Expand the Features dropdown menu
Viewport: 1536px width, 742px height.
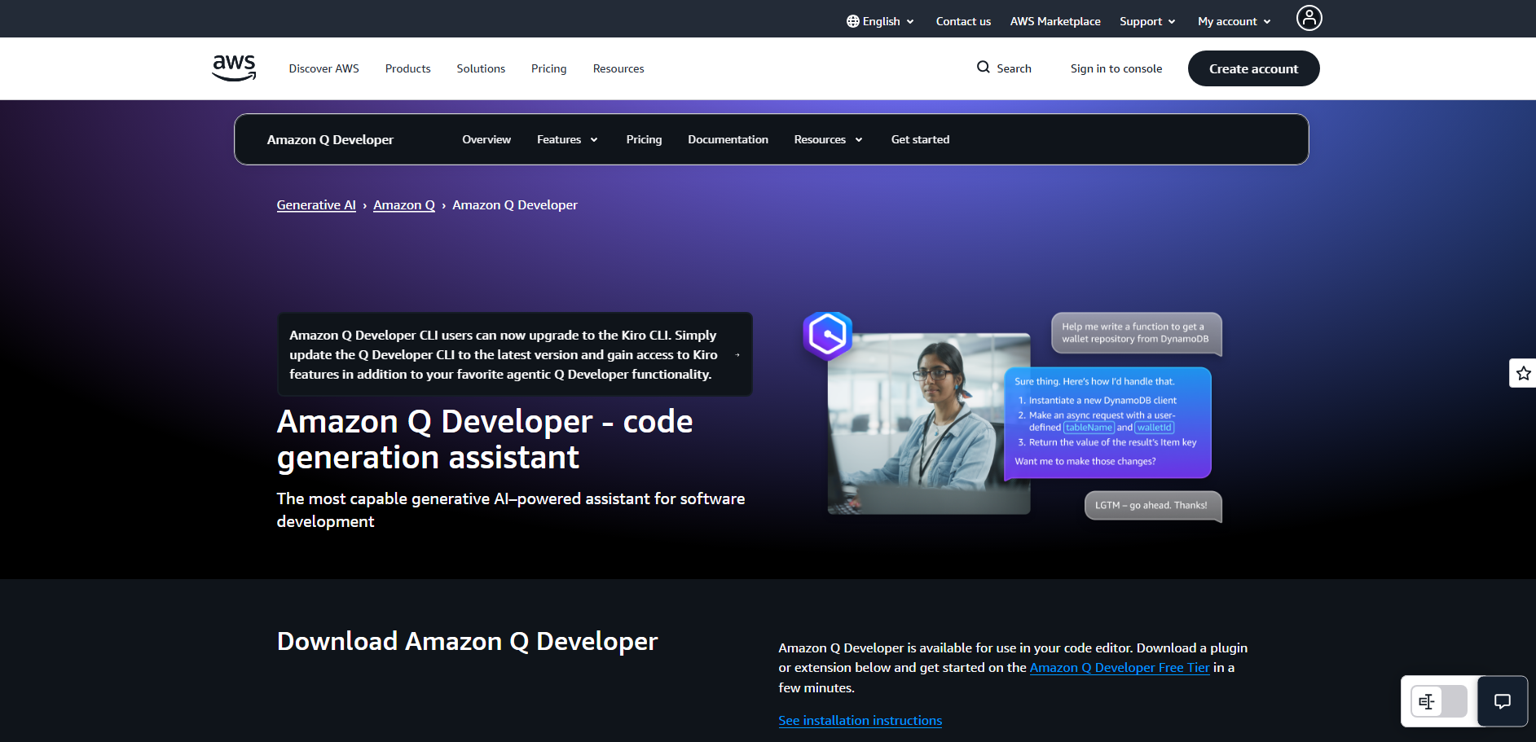pos(567,139)
